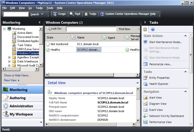Click the Find magnifier toolbar icon

click(72, 14)
